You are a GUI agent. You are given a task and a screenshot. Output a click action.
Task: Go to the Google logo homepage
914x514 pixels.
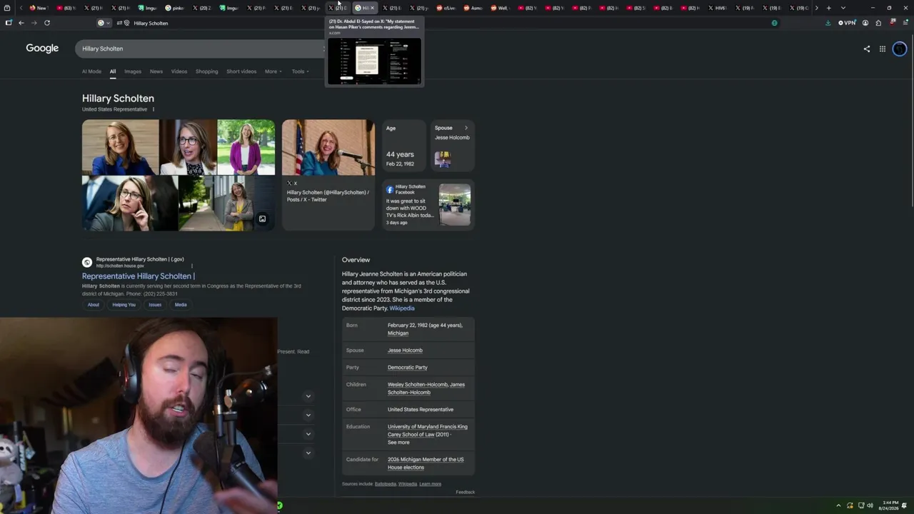[42, 49]
